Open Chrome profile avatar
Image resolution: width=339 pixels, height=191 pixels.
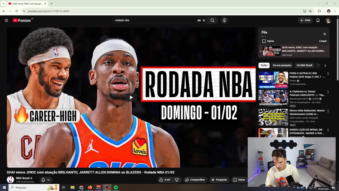pos(329,11)
